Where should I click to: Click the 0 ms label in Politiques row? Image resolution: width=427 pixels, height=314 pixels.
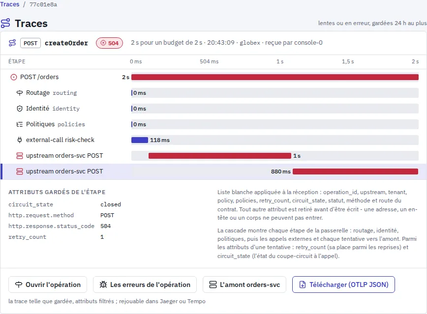(x=140, y=124)
